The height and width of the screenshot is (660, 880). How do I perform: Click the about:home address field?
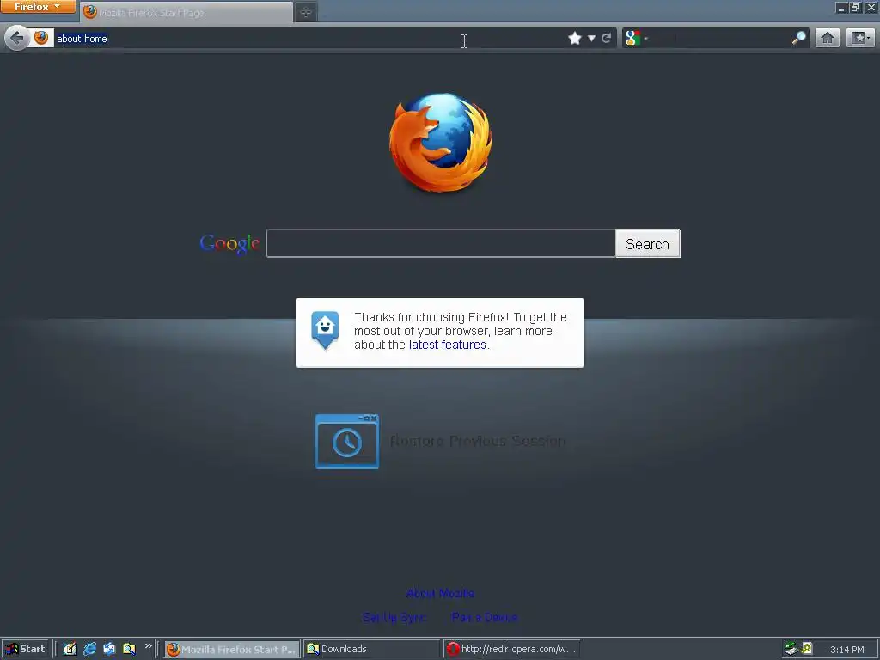point(309,38)
